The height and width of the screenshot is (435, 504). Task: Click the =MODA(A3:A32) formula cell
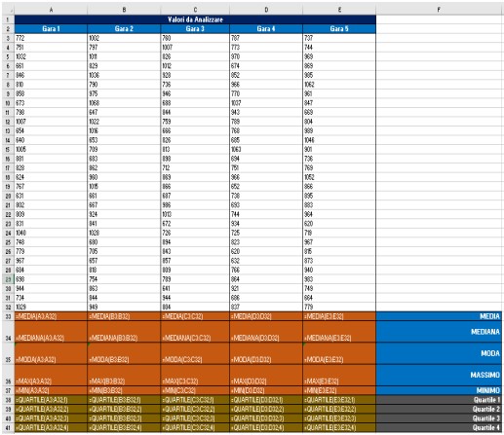(51, 353)
